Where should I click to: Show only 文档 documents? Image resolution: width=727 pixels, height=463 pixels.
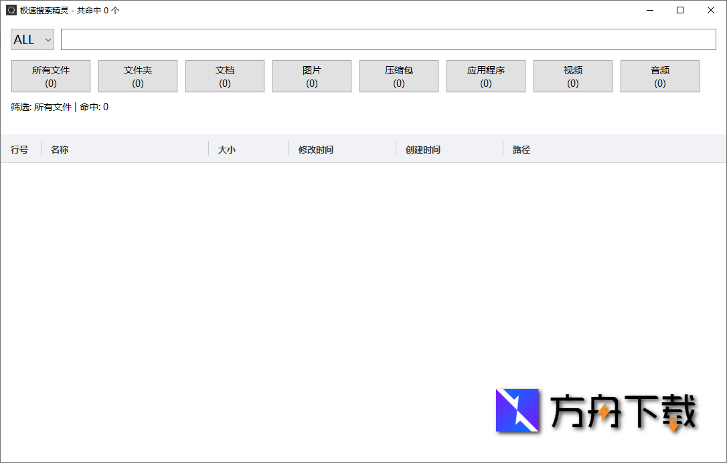point(224,75)
